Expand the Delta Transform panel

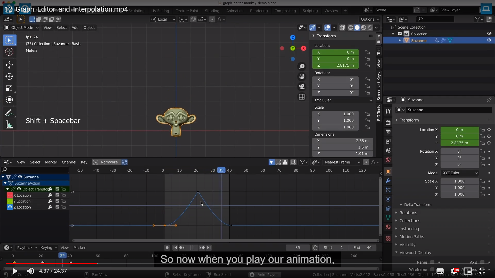(417, 205)
